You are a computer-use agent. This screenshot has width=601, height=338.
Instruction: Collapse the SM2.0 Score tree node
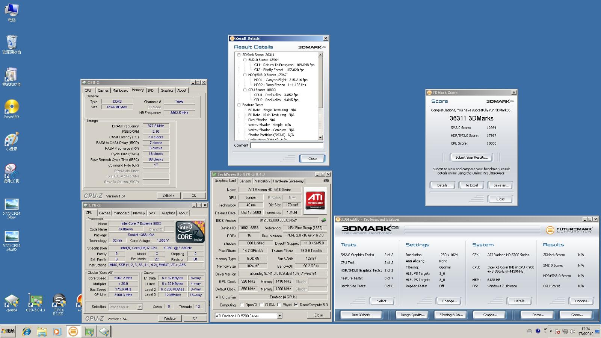coord(245,60)
